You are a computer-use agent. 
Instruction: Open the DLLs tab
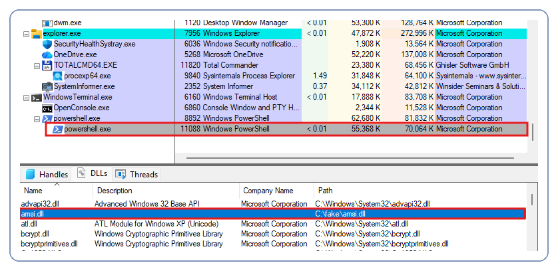point(92,173)
